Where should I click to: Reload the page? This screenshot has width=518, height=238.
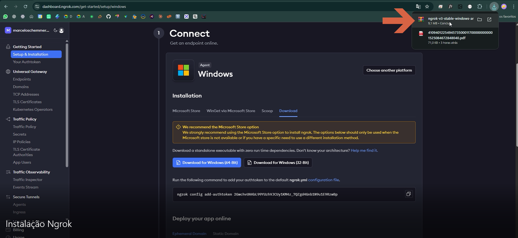[x=25, y=6]
